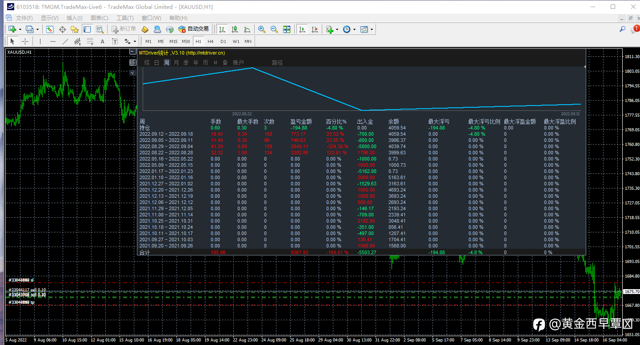Viewport: 640px width, 345px height.
Task: Select the crosshair cursor tool
Action: tap(25, 41)
